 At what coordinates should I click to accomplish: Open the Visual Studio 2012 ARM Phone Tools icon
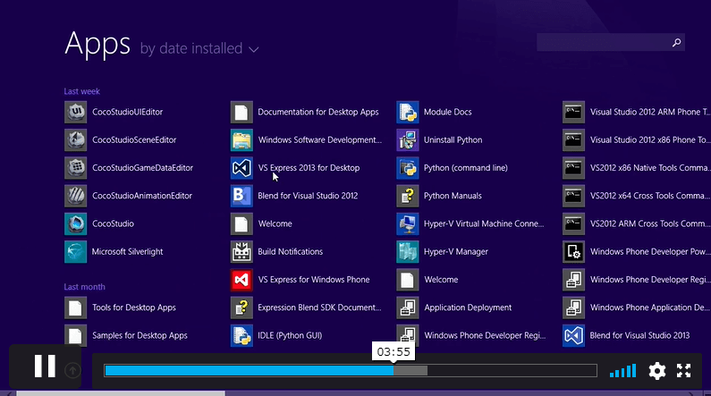(x=573, y=112)
